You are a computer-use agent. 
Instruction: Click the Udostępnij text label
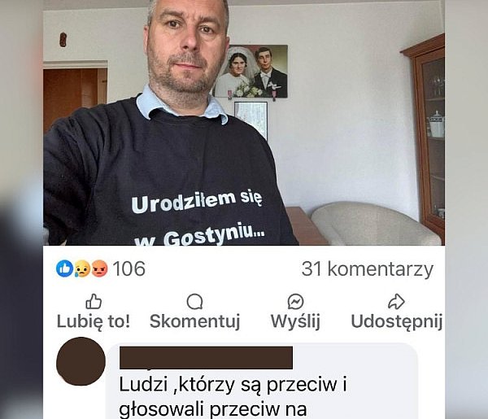click(x=397, y=322)
